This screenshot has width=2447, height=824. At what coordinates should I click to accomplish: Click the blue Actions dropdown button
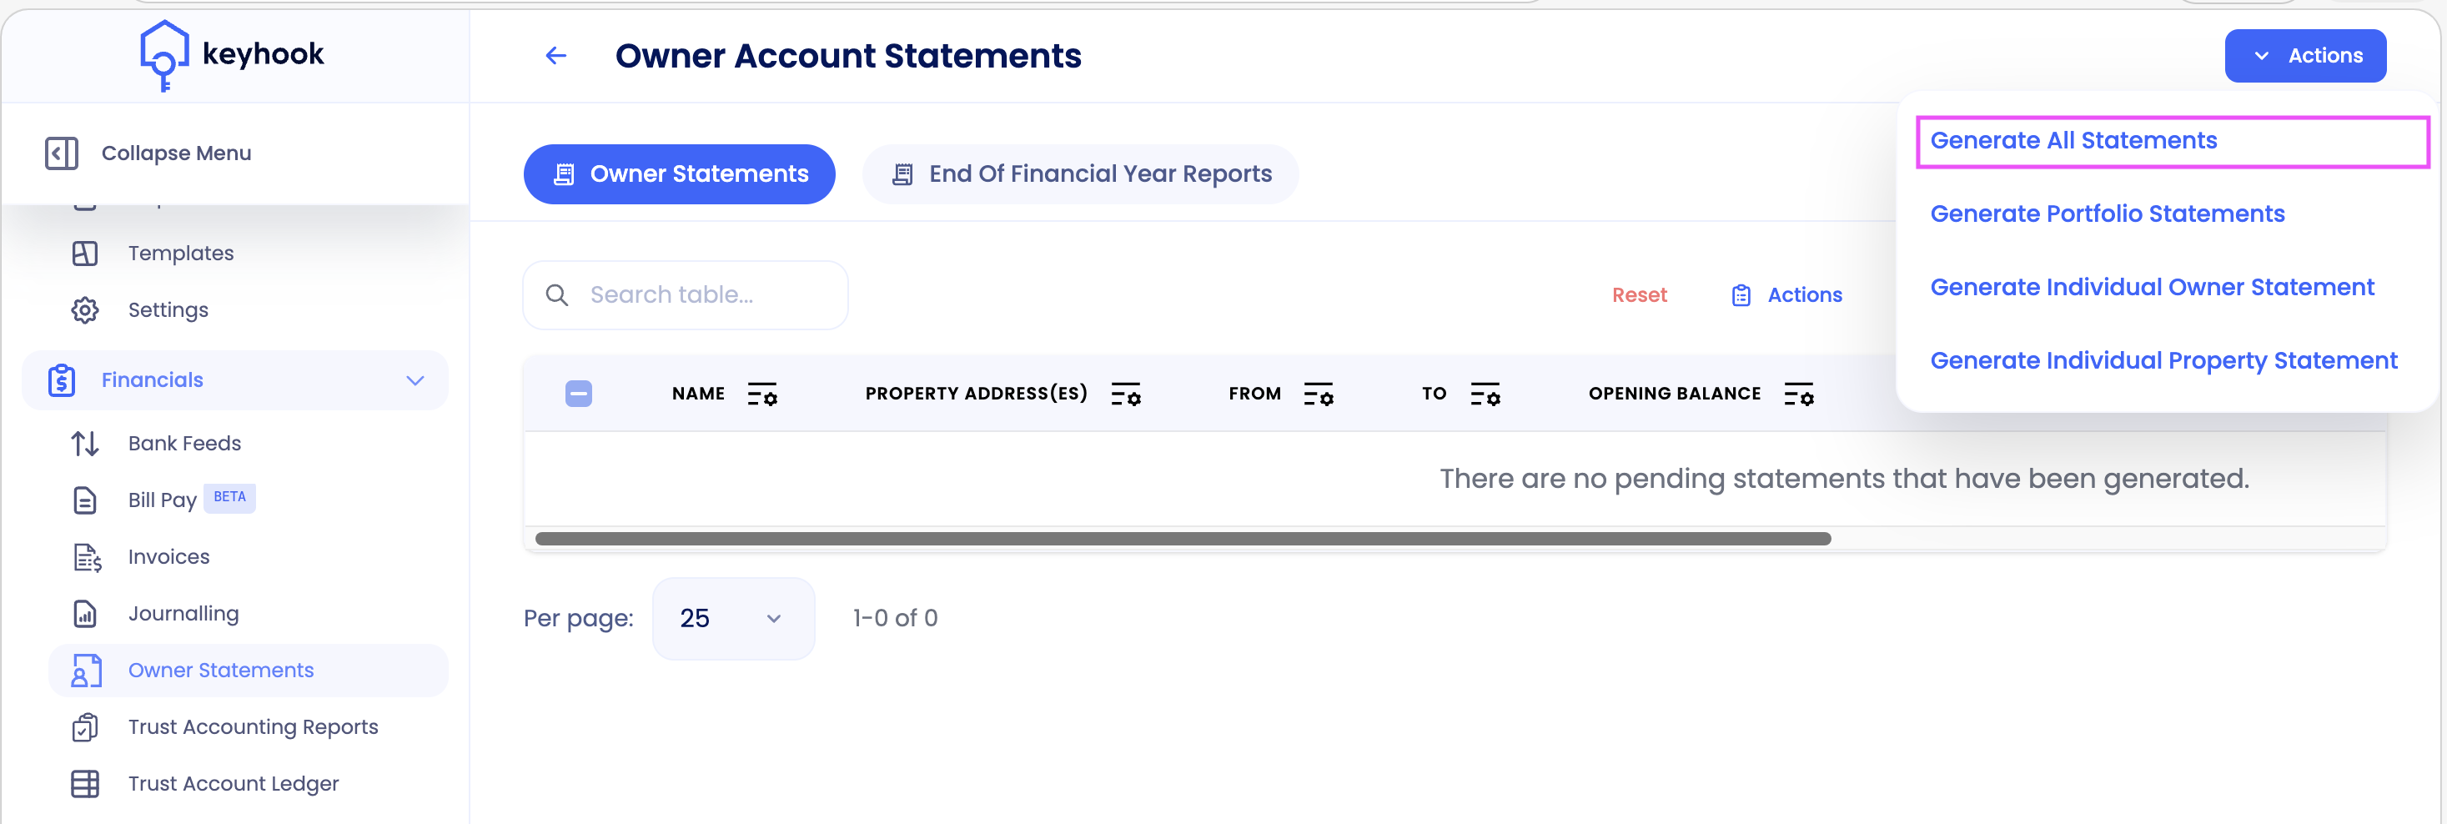click(x=2304, y=56)
